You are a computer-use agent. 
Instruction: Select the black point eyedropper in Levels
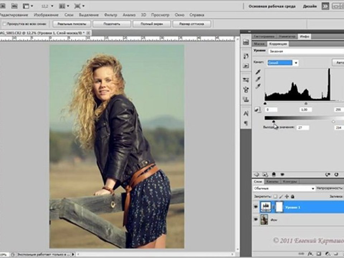tap(258, 72)
